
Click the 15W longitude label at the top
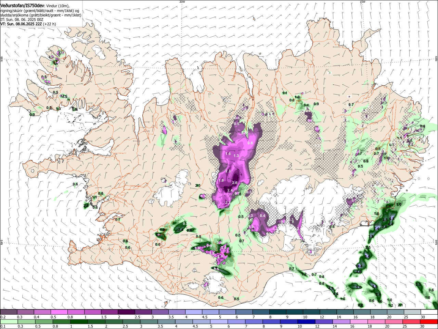pos(362,2)
